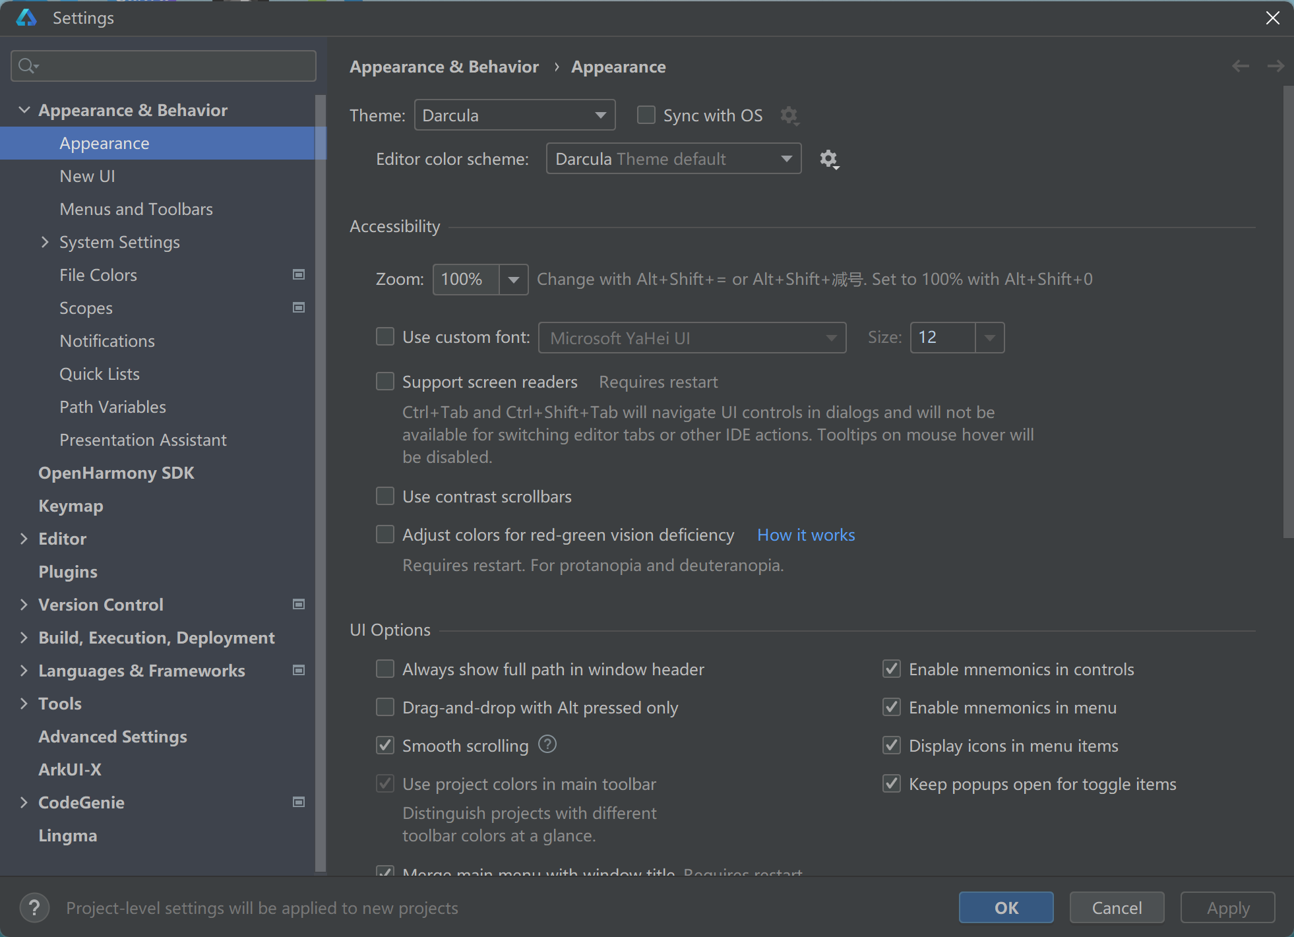Click the forward navigation arrow
Image resolution: width=1294 pixels, height=937 pixels.
pyautogui.click(x=1276, y=66)
